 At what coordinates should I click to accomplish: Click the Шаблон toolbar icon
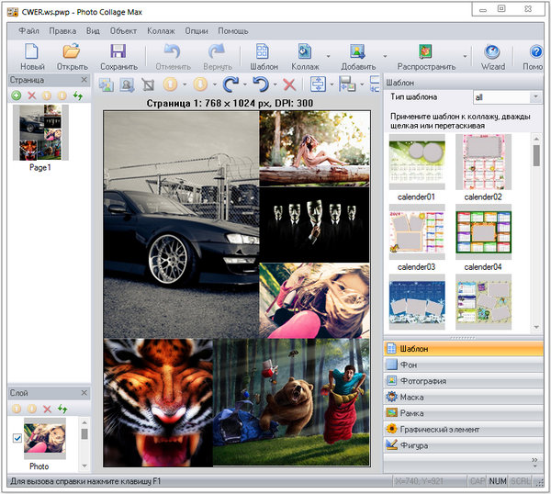[x=264, y=52]
